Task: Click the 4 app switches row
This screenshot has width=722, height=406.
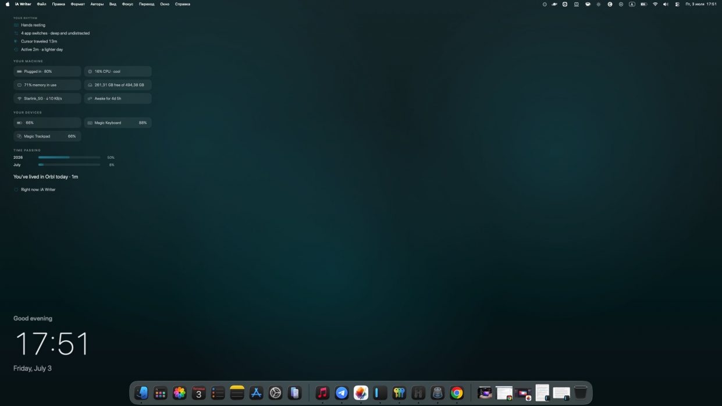Action: pos(52,33)
